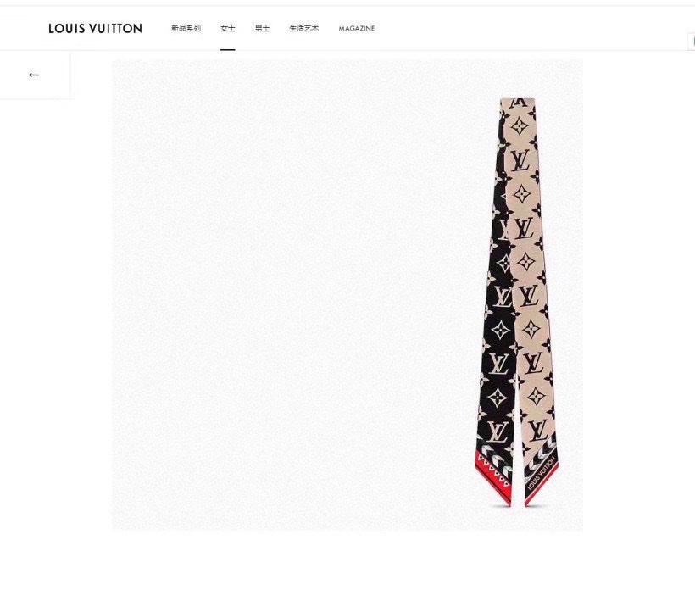
Task: Click the partially visible button at header's right edge
Action: tap(692, 42)
